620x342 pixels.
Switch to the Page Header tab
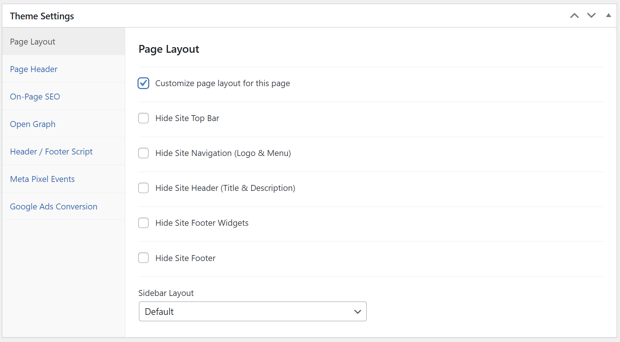pyautogui.click(x=33, y=69)
